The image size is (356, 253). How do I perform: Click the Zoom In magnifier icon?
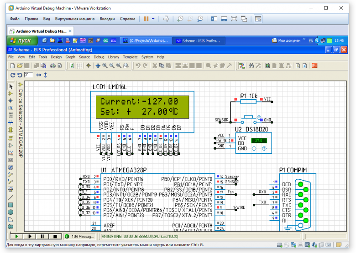(x=105, y=66)
